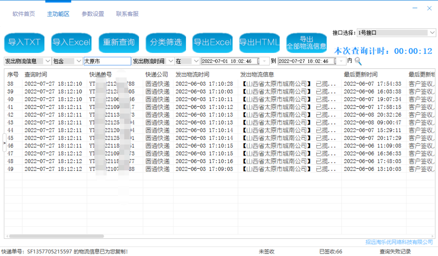Image resolution: width=438 pixels, height=256 pixels.
Task: Click the 导出HTML button
Action: [259, 43]
